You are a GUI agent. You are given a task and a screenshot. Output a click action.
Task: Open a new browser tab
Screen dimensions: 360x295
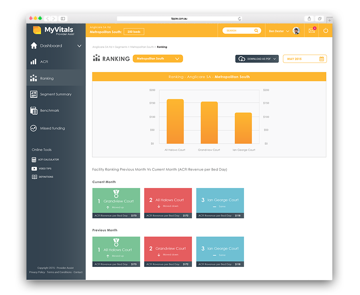pos(330,20)
